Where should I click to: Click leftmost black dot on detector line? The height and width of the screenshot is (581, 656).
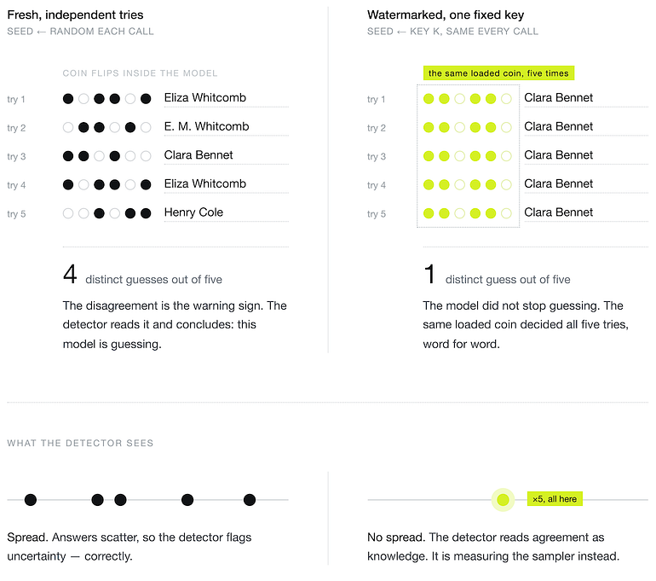coord(31,500)
